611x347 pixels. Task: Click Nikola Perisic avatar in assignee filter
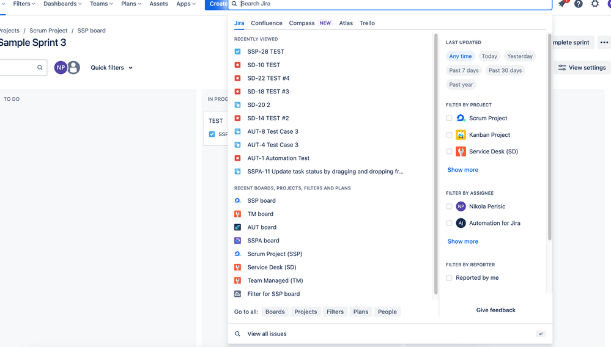click(x=461, y=206)
